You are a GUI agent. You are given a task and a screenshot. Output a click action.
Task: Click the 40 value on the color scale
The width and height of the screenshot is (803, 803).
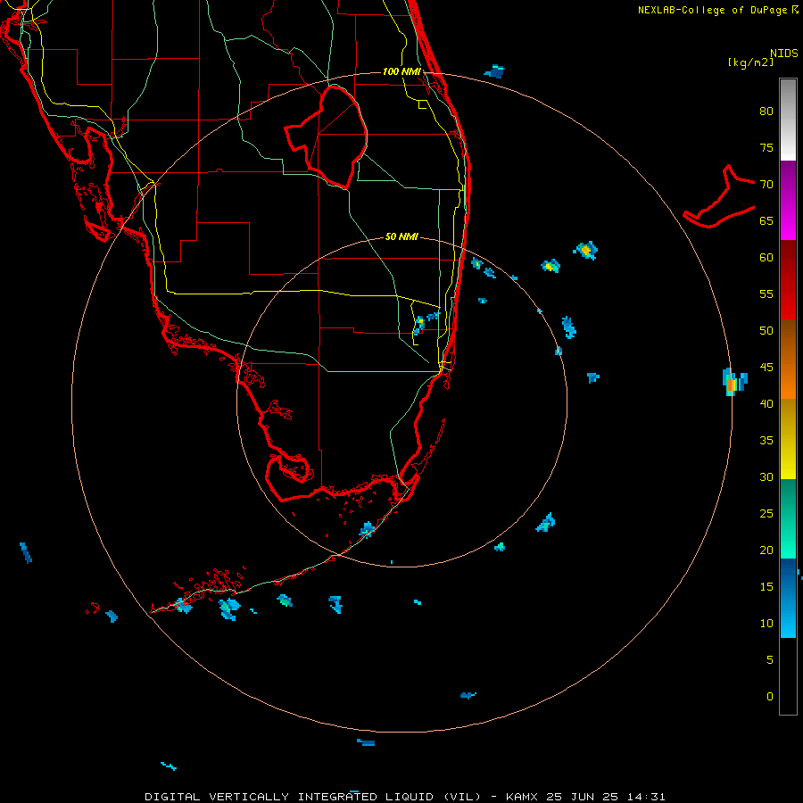pos(766,403)
